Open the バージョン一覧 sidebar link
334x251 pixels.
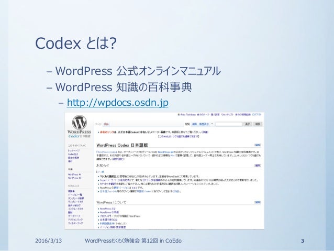coord(75,195)
